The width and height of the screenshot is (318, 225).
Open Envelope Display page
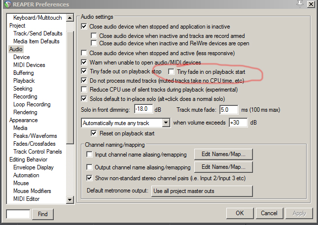click(34, 167)
